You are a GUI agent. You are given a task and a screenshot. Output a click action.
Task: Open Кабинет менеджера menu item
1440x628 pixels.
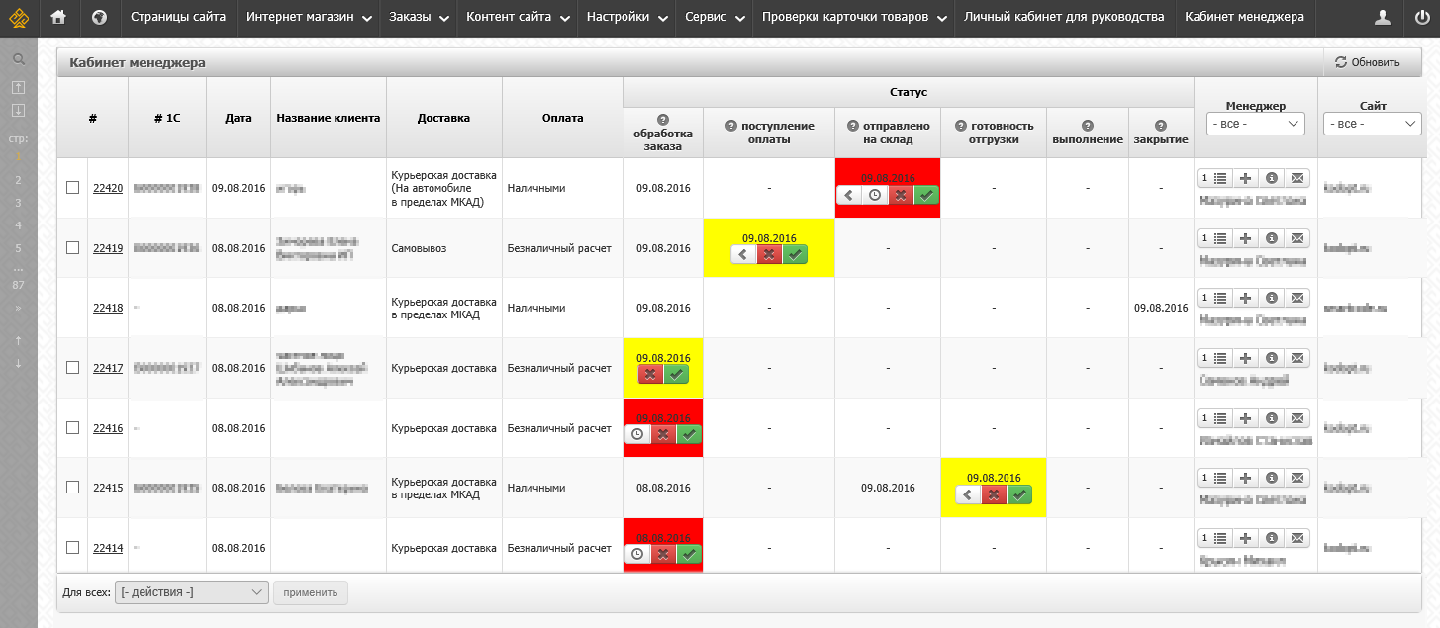click(x=1244, y=17)
